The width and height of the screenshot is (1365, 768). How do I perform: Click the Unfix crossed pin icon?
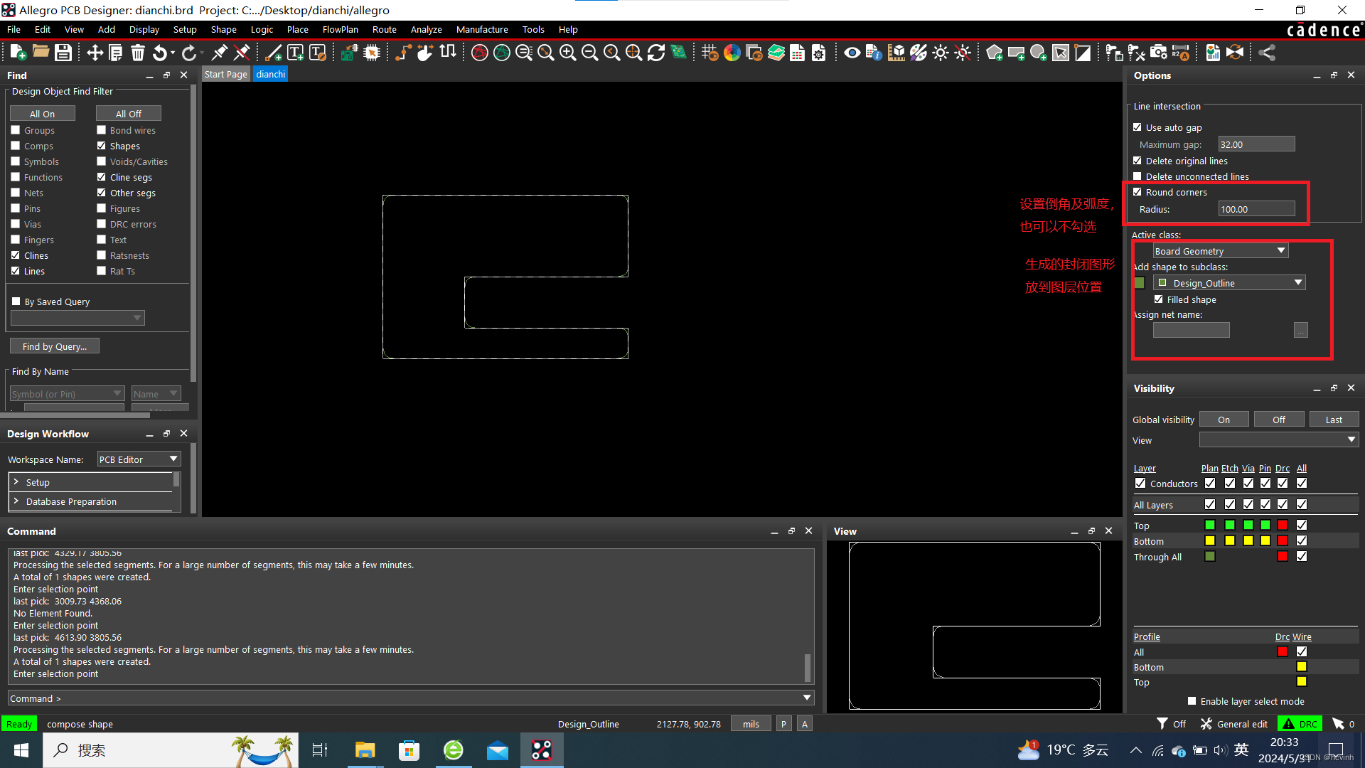pyautogui.click(x=242, y=53)
